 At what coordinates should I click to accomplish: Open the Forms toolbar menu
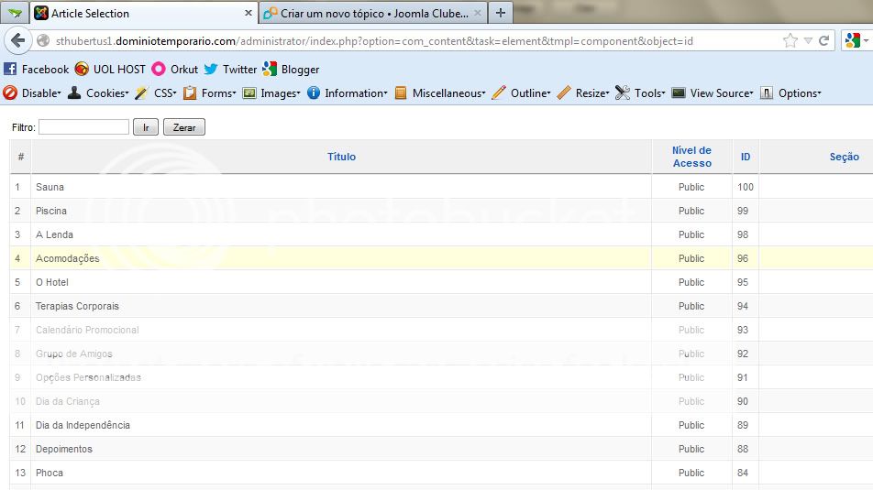point(210,93)
